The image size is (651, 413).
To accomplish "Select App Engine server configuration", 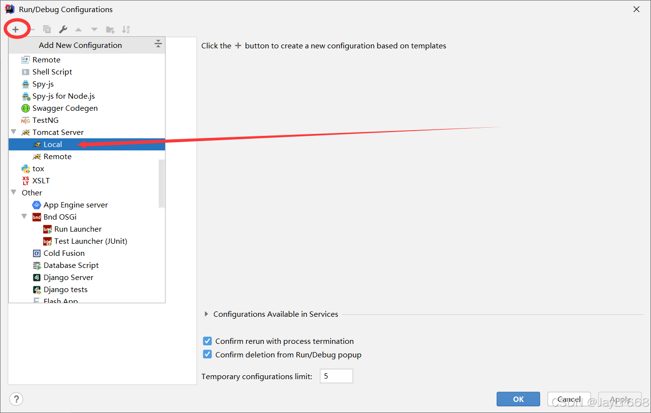I will tap(87, 205).
